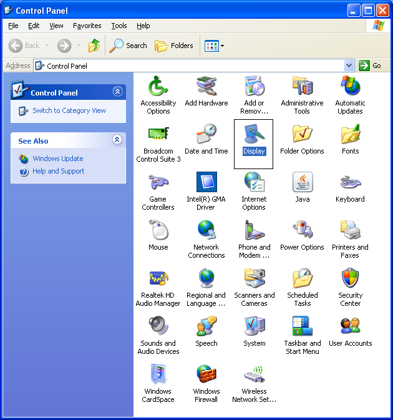Open Accessibility Options icon
Image resolution: width=393 pixels, height=420 pixels.
coord(158,86)
